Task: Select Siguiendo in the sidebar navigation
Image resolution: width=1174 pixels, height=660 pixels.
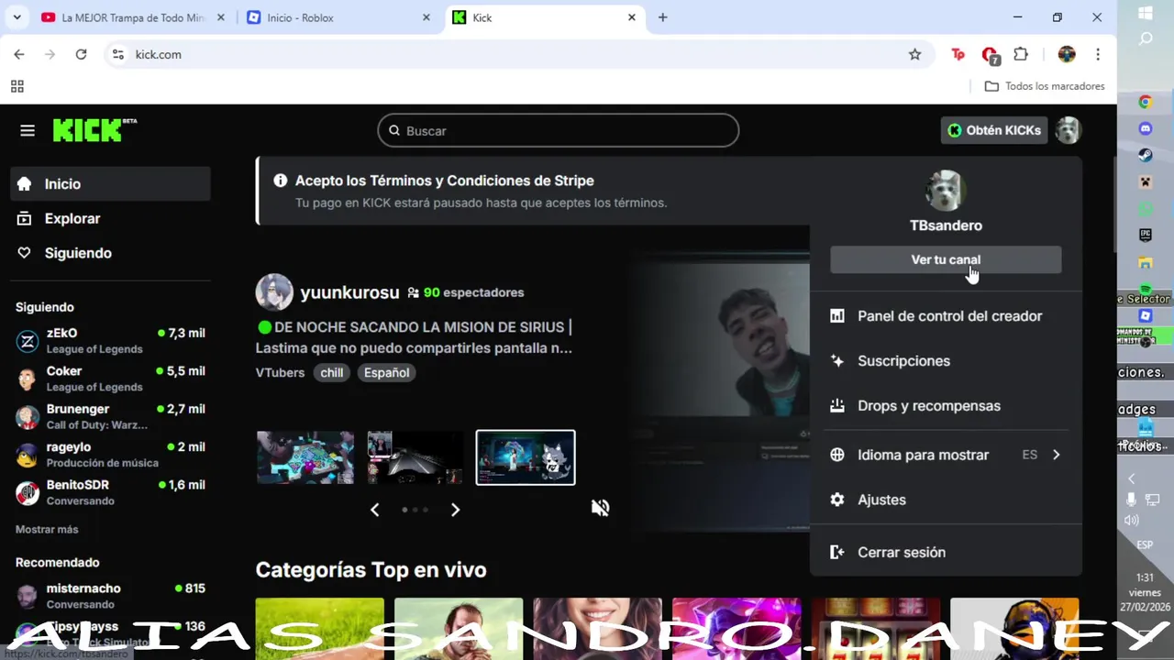Action: click(110, 253)
